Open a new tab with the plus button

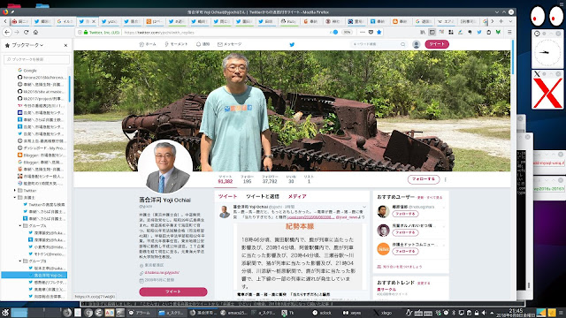pyautogui.click(x=501, y=21)
